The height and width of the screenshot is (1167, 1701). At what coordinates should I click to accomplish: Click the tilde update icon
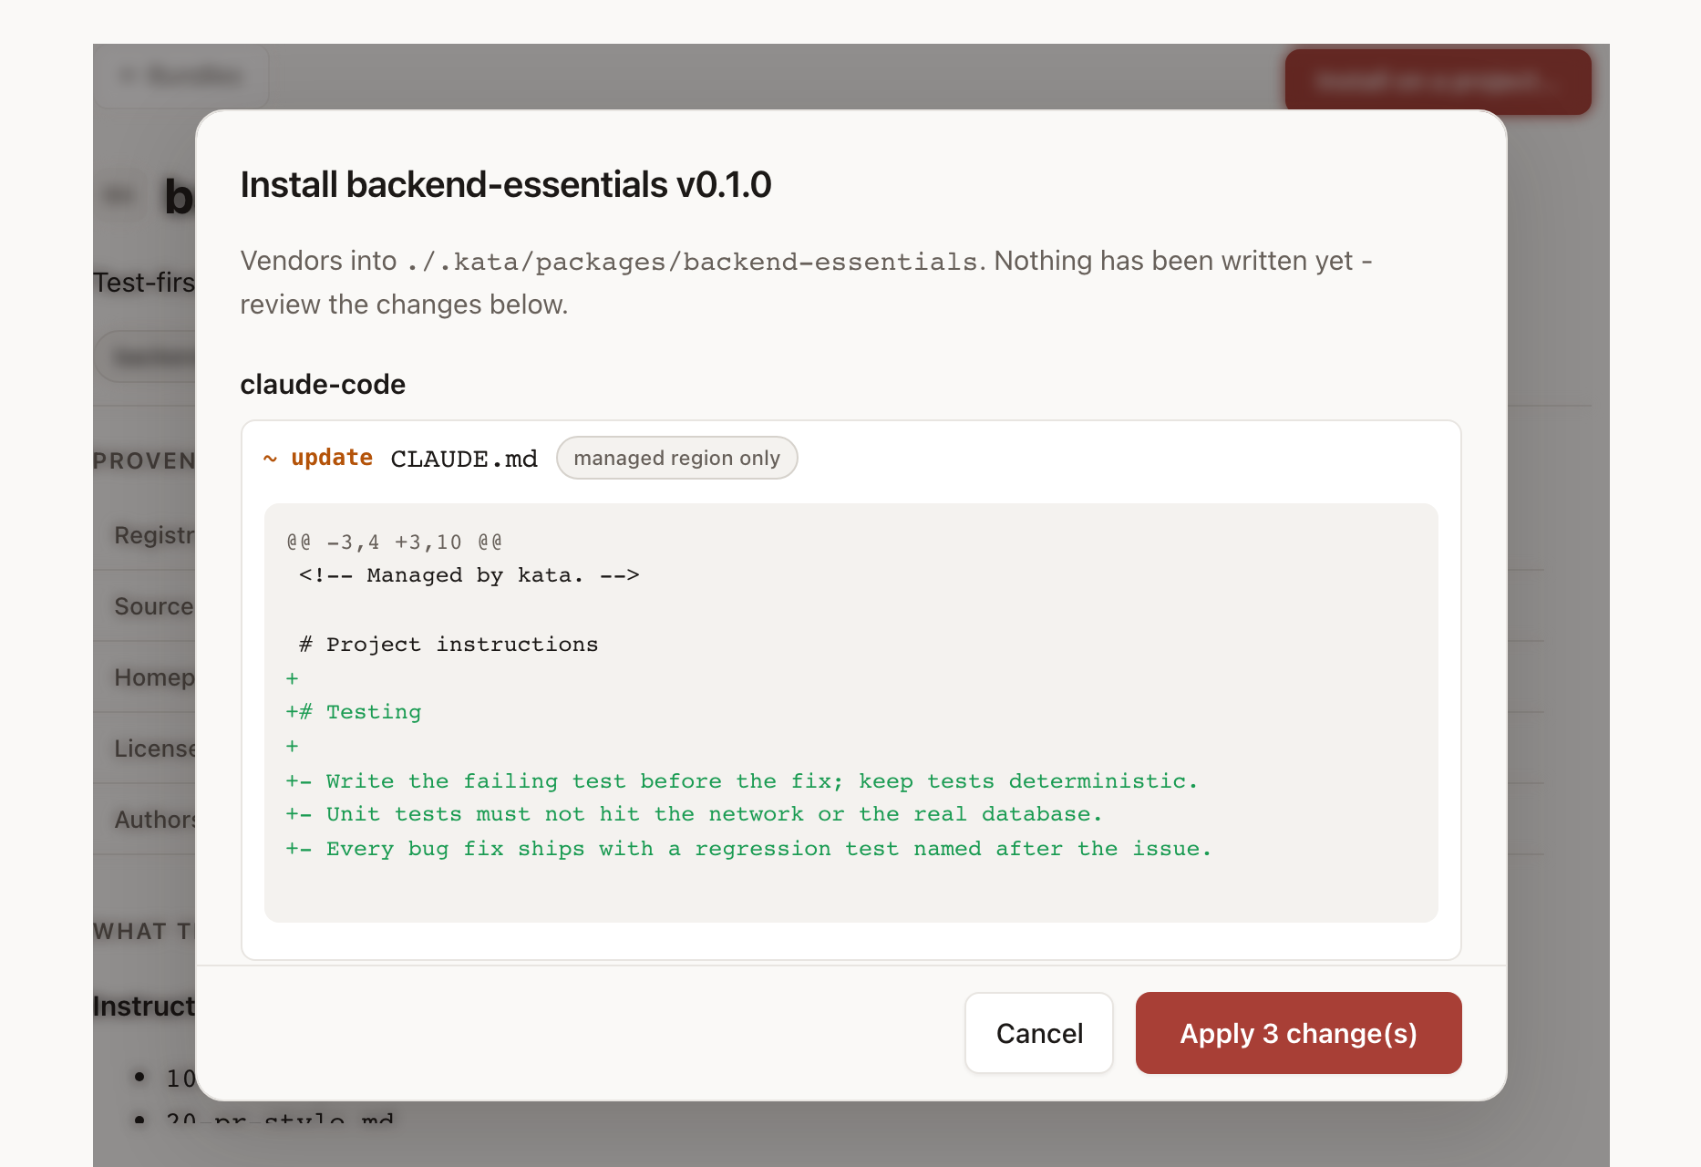pos(270,459)
